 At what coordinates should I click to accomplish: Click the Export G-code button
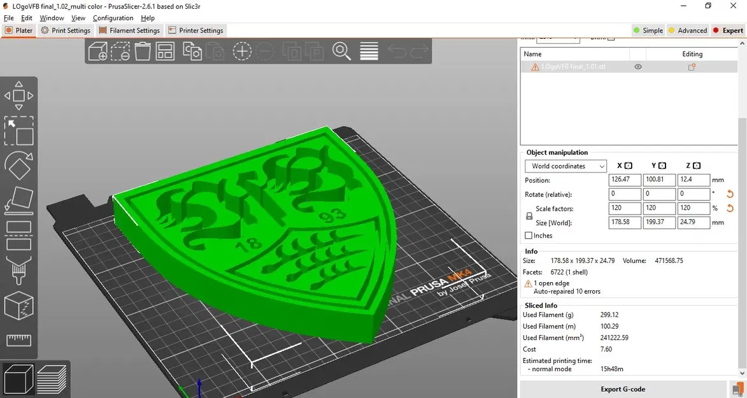coord(623,389)
